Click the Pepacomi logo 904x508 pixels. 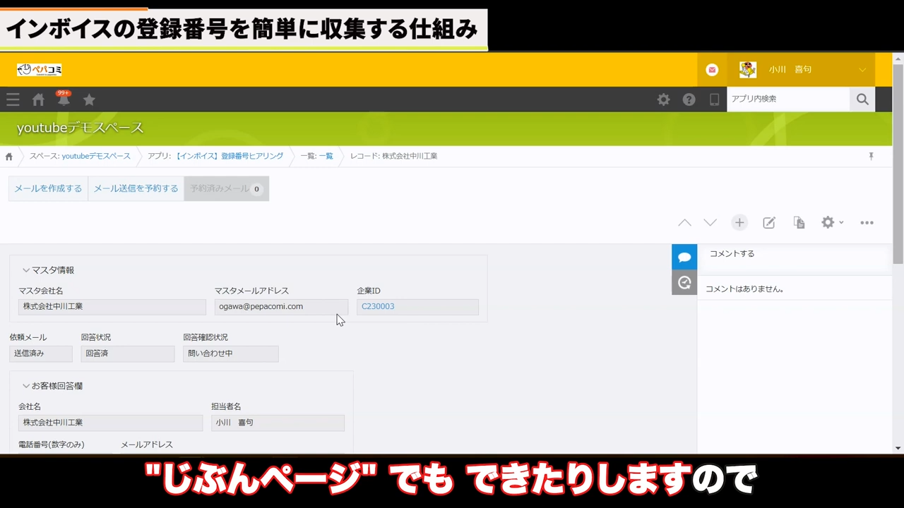point(40,69)
